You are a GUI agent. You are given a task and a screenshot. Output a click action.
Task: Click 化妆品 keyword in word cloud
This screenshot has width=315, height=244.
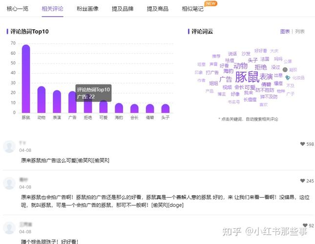click(298, 78)
